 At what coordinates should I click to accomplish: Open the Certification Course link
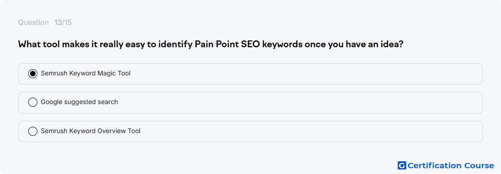(x=446, y=165)
